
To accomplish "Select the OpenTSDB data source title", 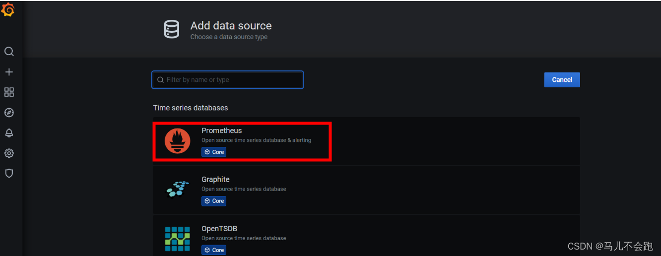I will tap(219, 229).
